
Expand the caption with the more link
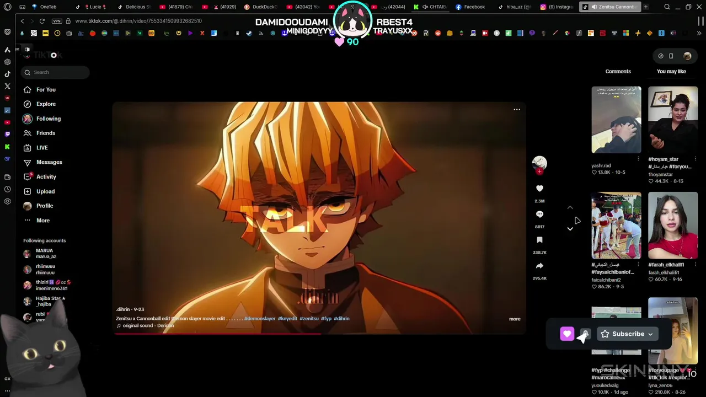tap(515, 319)
